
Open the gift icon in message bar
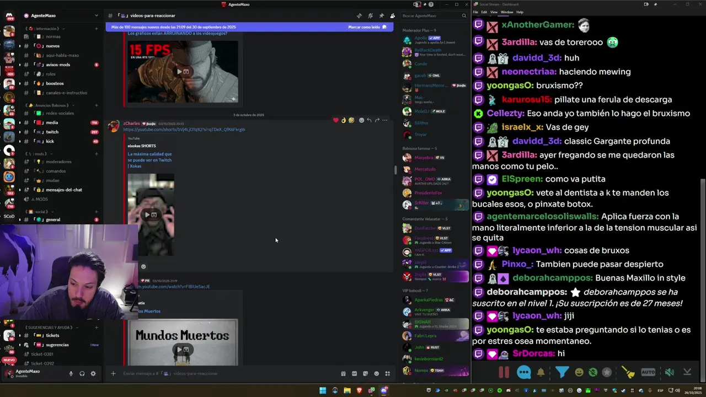(x=343, y=373)
